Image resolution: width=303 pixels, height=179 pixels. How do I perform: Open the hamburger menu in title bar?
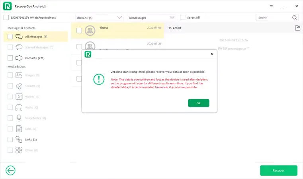[x=271, y=6]
